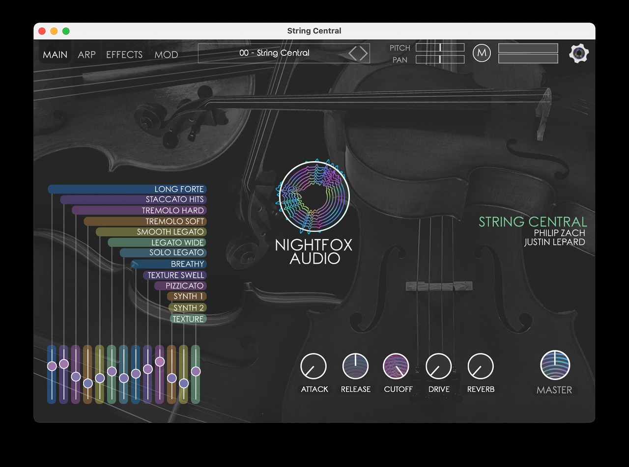Click the PITCH slider bar

[x=440, y=48]
